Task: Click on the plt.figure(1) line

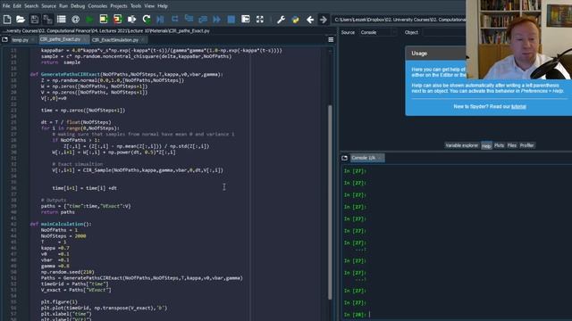Action: 59,302
